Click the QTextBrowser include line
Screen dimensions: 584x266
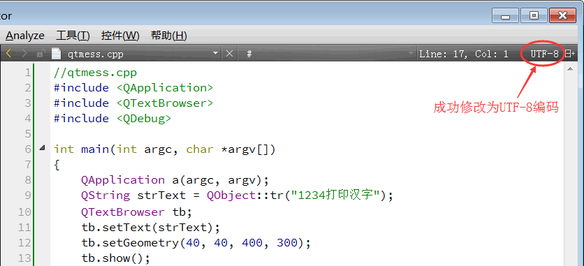pyautogui.click(x=133, y=103)
